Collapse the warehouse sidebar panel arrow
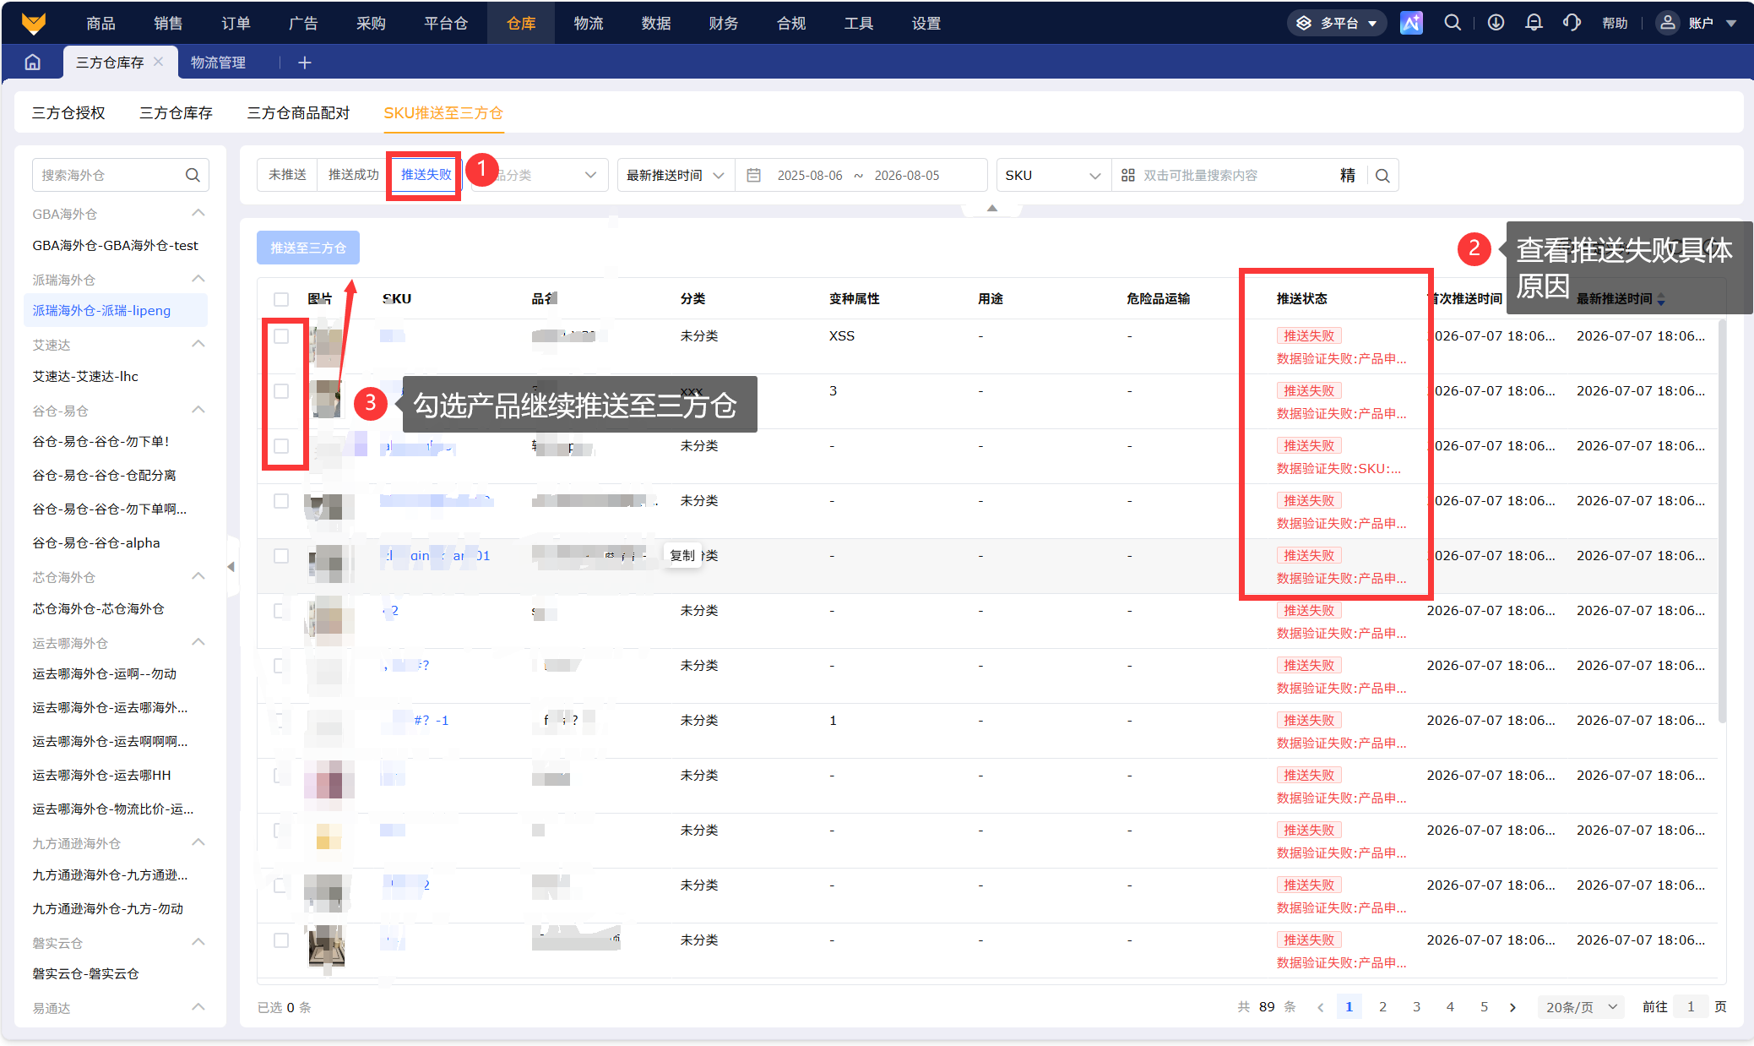1754x1046 pixels. coord(231,567)
